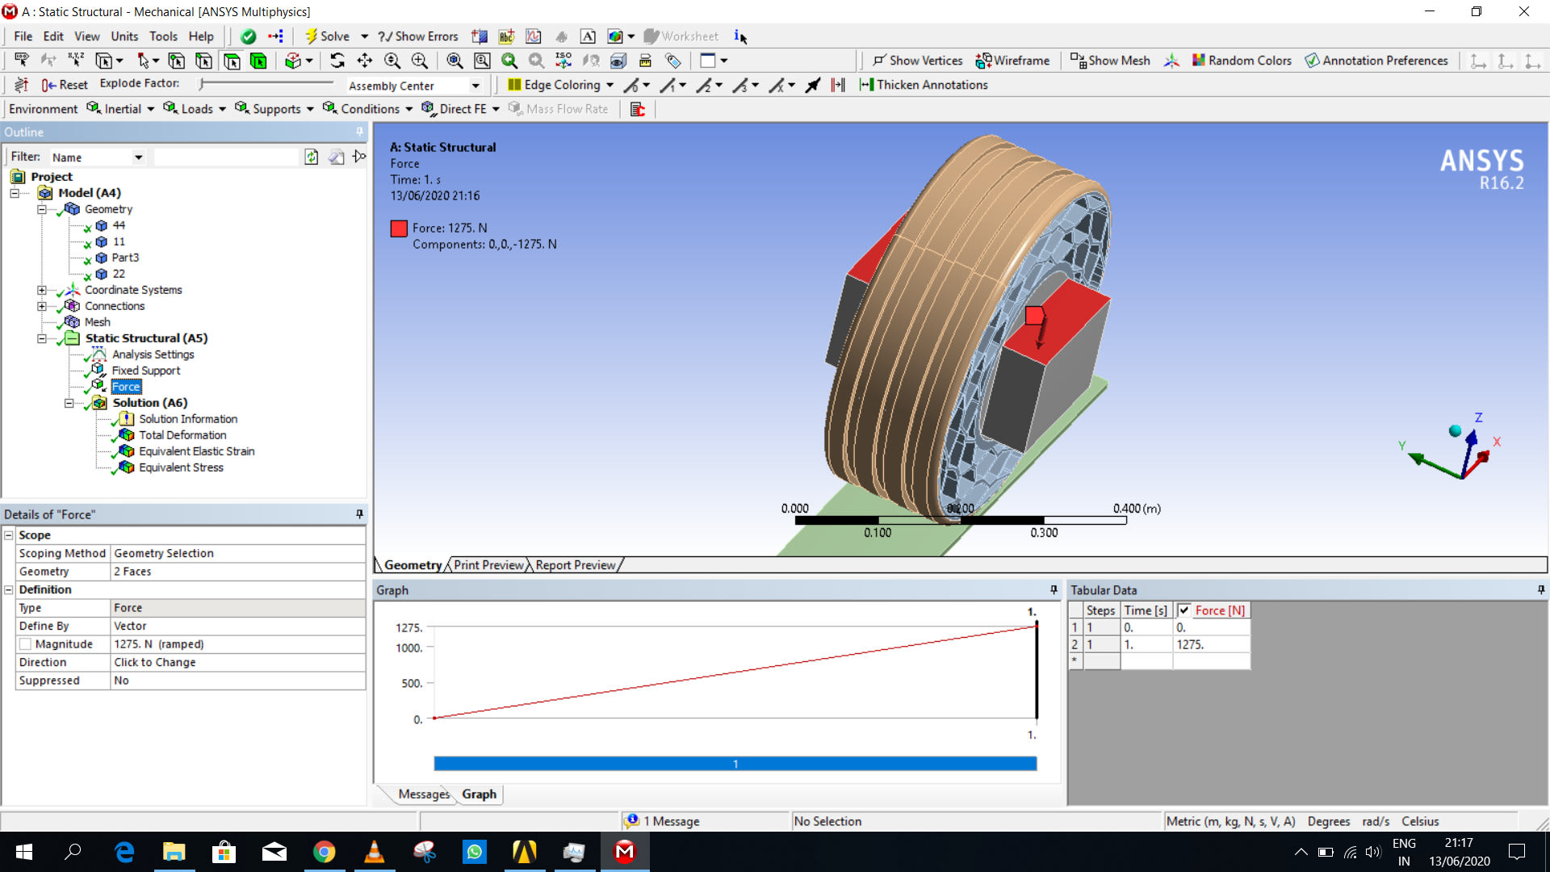Click the Magnitude value 1275. N field
The height and width of the screenshot is (872, 1550).
click(x=237, y=644)
